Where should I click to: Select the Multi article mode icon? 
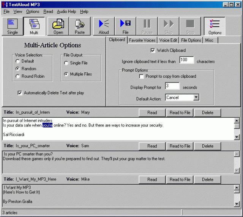tap(34, 26)
